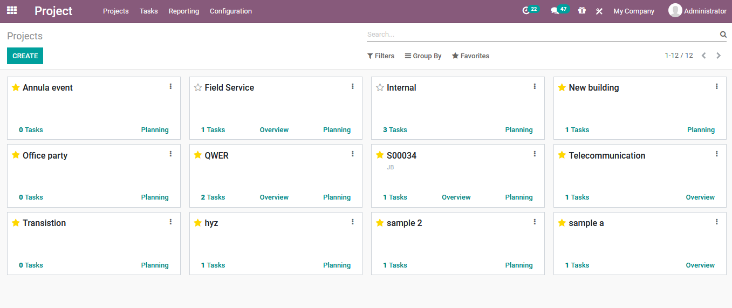Open the activities clock icon with badge 22

pyautogui.click(x=526, y=11)
